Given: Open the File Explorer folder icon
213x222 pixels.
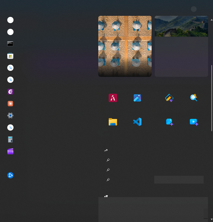Looking at the screenshot, I should point(113,122).
